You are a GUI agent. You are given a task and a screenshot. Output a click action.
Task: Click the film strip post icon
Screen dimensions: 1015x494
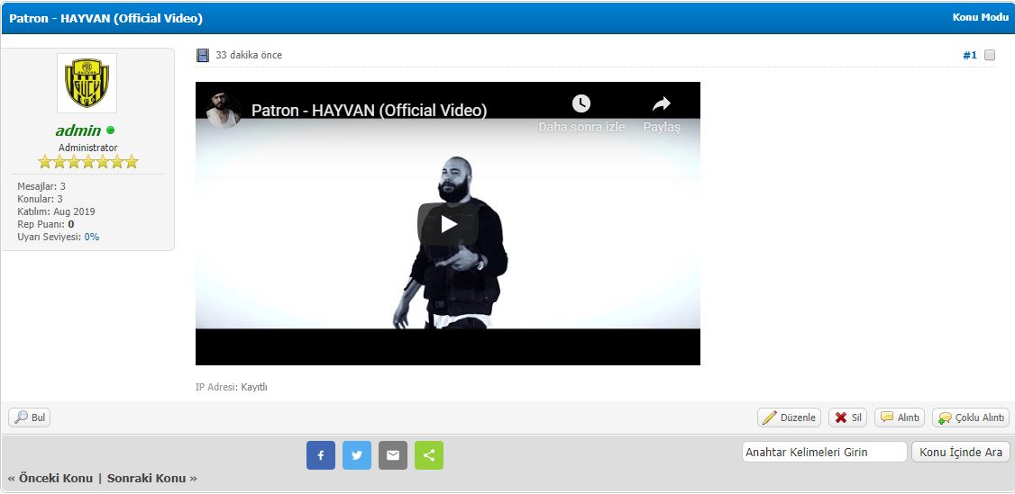pos(203,55)
